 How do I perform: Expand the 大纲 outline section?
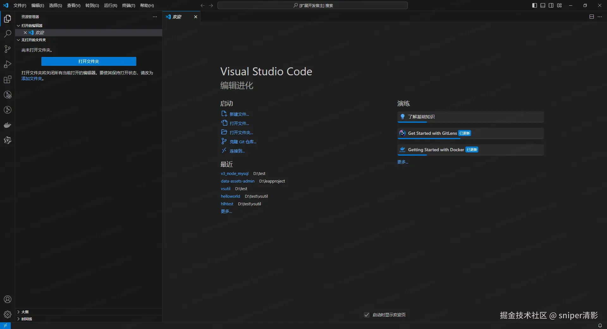[x=25, y=312]
